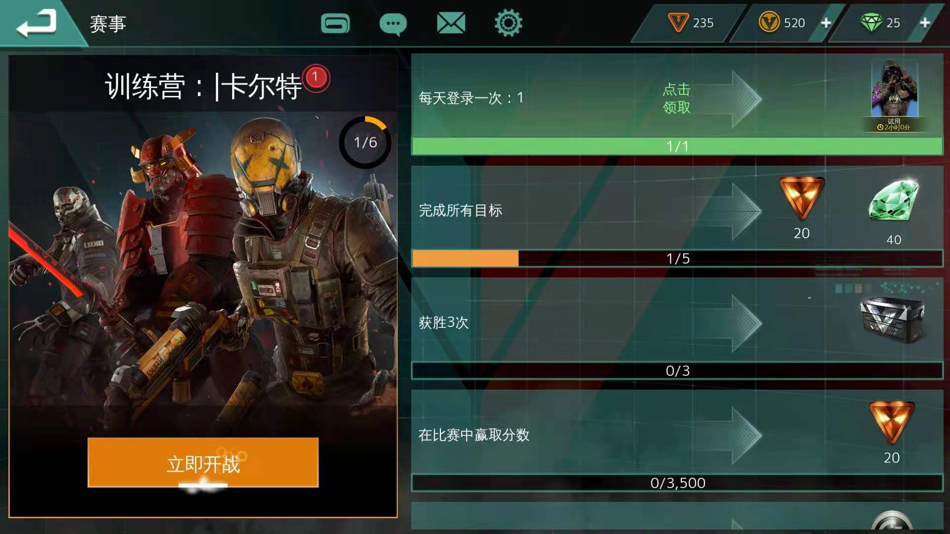Open the settings gear icon

(x=508, y=23)
